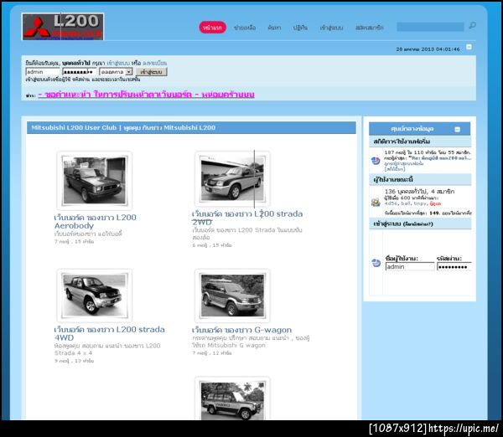This screenshot has height=437, width=503.
Task: Open the magenta underlined news headline link
Action: (146, 95)
